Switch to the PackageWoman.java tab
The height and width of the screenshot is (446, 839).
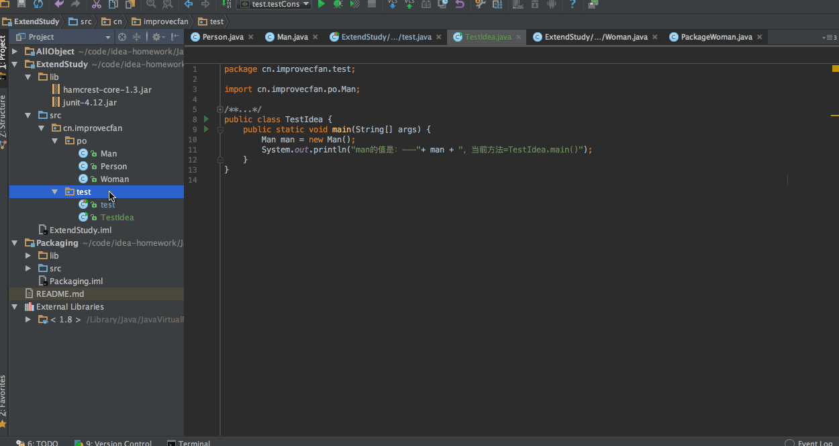tap(716, 37)
